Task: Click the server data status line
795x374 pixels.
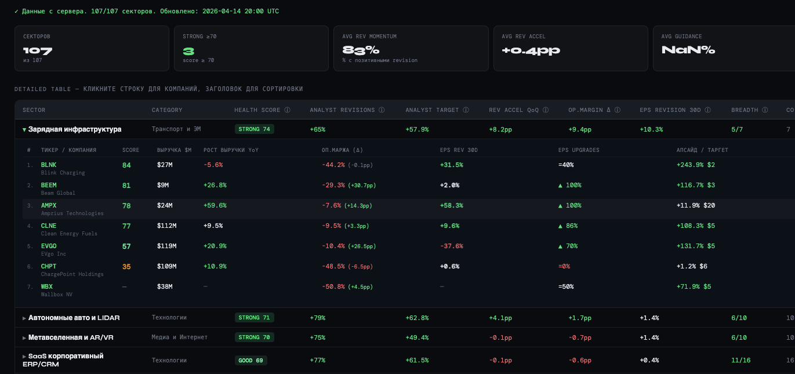Action: pos(147,11)
